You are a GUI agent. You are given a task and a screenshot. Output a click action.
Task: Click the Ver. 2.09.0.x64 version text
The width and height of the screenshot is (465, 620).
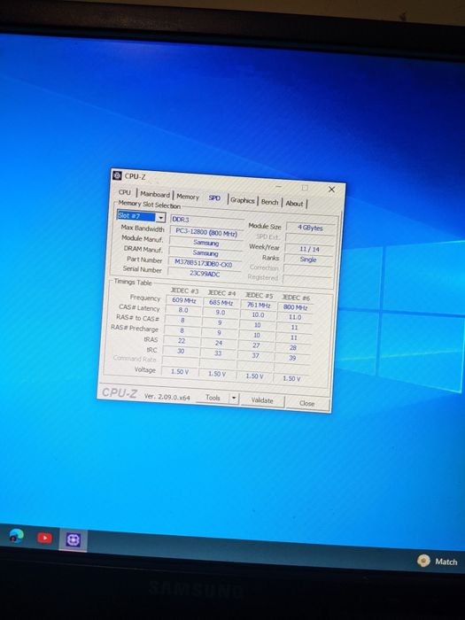[x=167, y=396]
